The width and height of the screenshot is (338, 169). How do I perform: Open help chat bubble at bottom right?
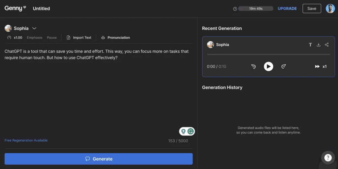tap(328, 158)
